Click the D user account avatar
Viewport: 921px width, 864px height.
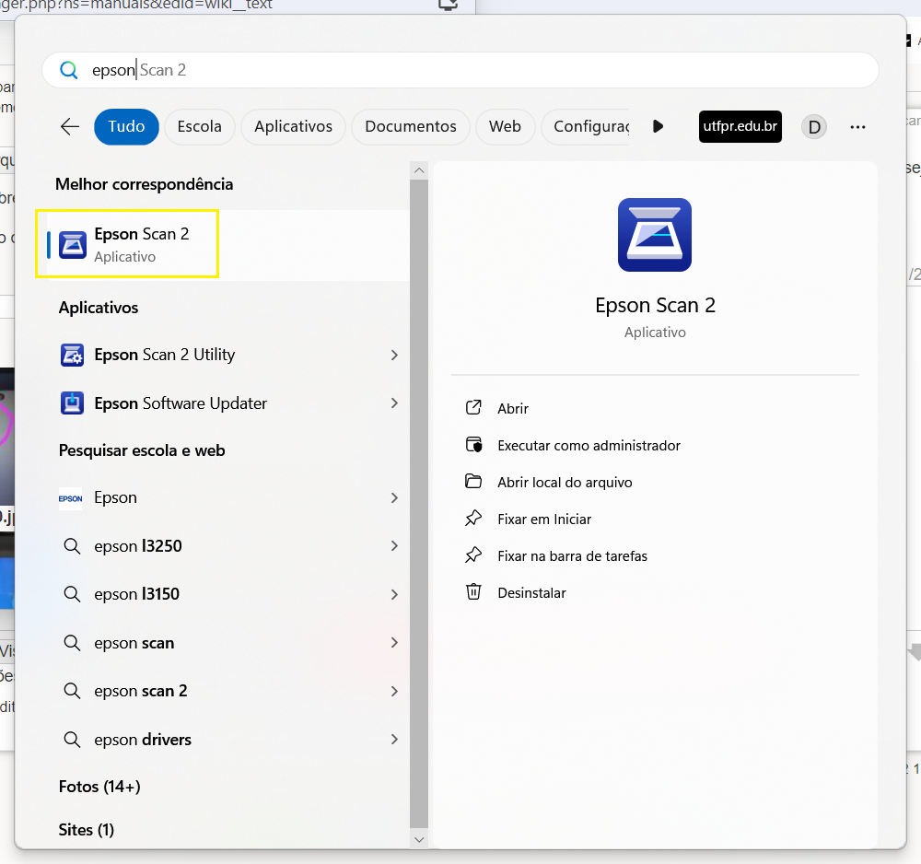(813, 127)
